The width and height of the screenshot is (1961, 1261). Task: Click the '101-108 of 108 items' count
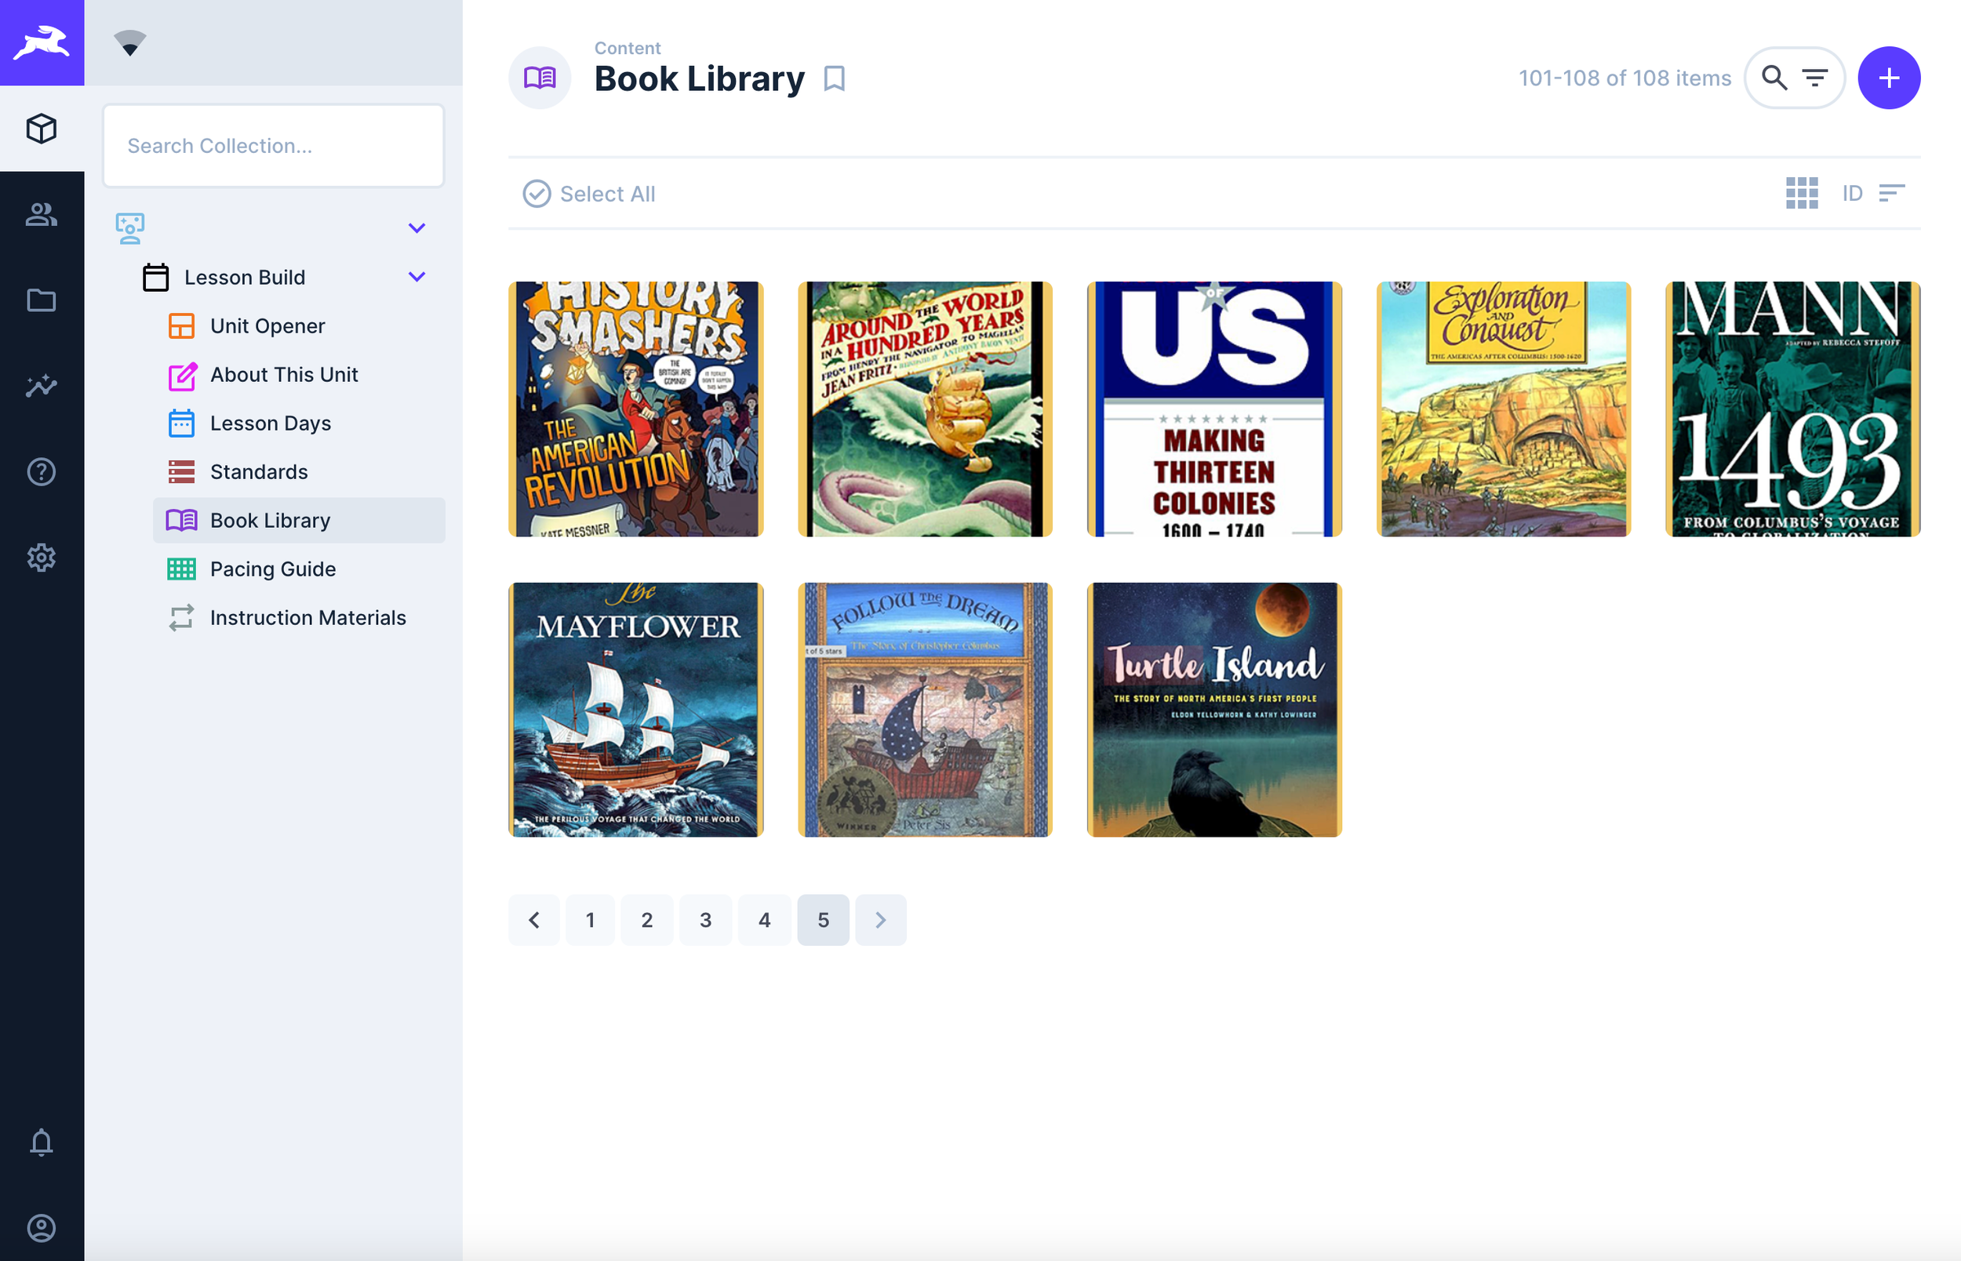(x=1624, y=78)
